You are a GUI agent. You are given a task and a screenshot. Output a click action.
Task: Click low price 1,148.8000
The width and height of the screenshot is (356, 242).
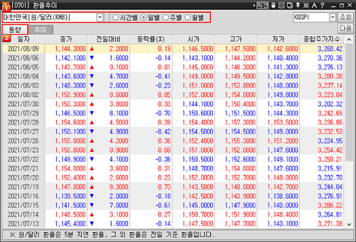282,178
